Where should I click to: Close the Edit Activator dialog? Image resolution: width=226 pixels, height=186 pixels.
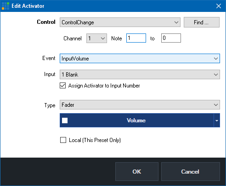pyautogui.click(x=219, y=6)
